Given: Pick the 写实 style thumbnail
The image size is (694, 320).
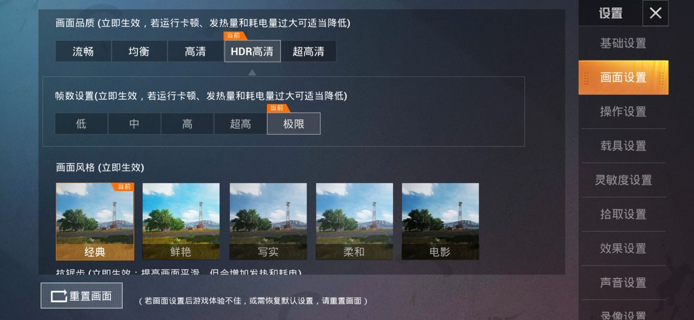Looking at the screenshot, I should tap(268, 221).
